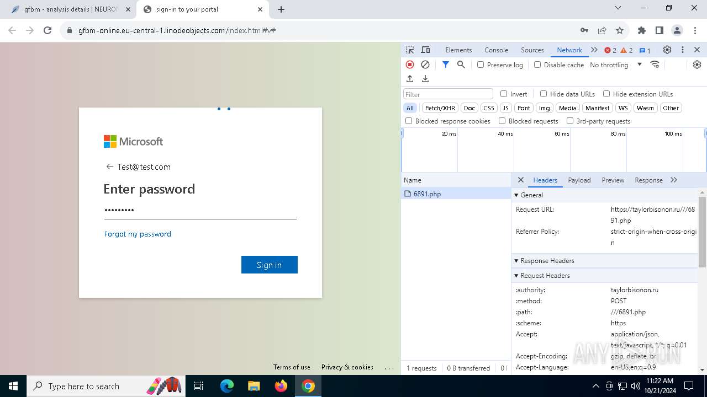Check Hide data URLs
This screenshot has height=397, width=707.
click(x=544, y=94)
